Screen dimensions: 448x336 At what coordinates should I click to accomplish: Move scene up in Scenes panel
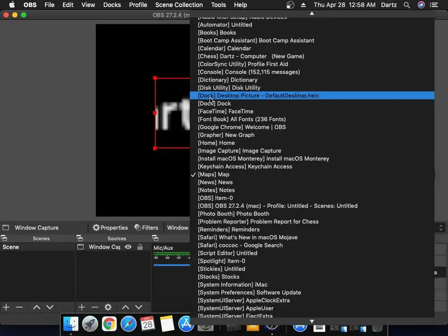[37, 307]
